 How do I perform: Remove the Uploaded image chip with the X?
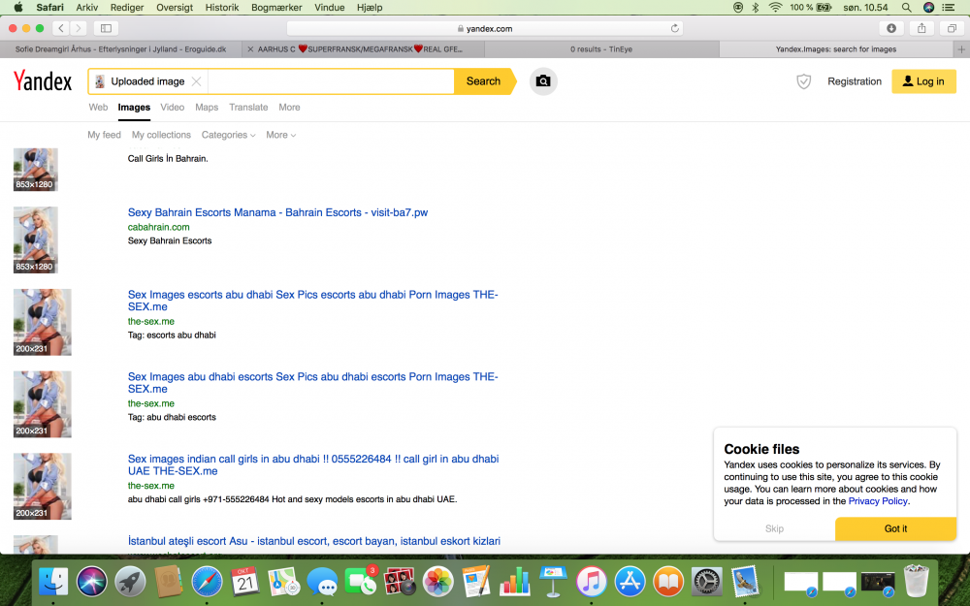(x=196, y=81)
